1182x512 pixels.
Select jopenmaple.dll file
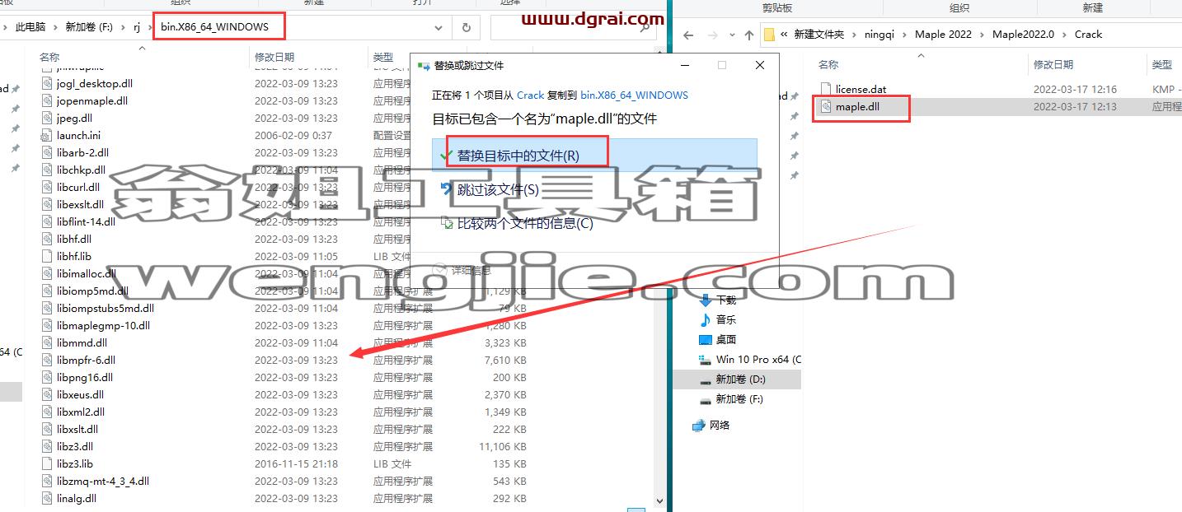click(x=92, y=100)
